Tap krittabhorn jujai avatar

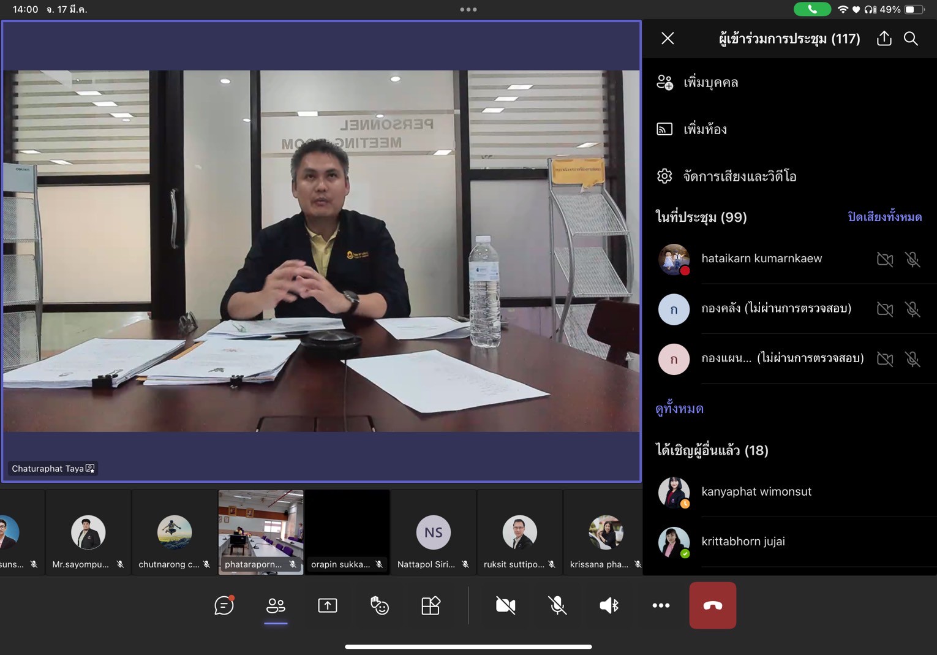point(674,542)
